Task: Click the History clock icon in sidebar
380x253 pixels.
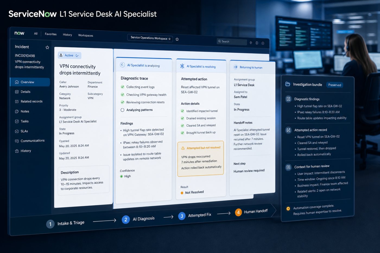Action: coord(17,151)
